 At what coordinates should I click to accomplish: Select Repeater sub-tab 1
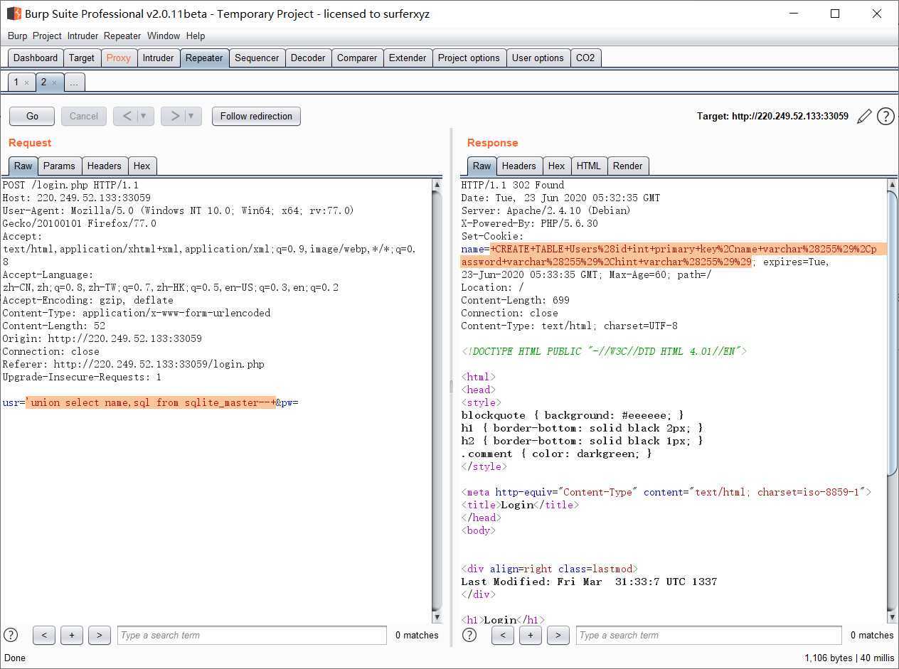16,82
